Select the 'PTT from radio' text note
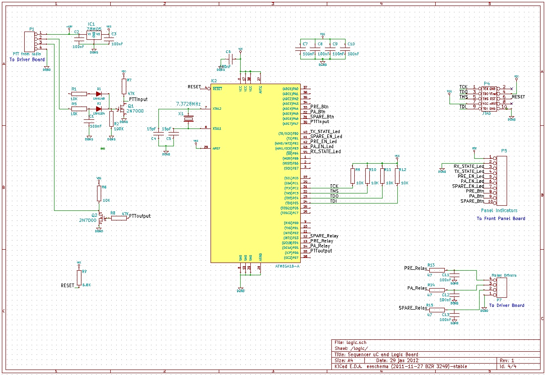The height and width of the screenshot is (375, 546). 28,54
